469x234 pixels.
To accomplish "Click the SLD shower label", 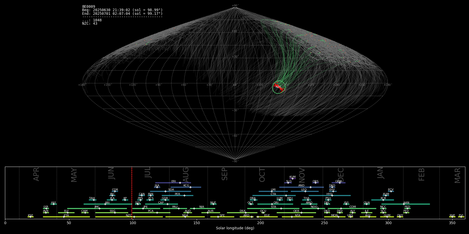I will [289, 181].
